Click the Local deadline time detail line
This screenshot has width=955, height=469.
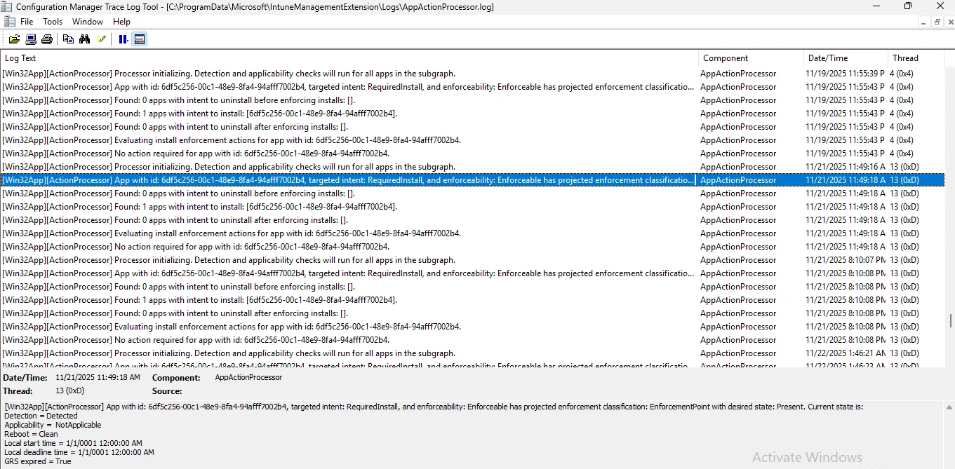[x=79, y=452]
